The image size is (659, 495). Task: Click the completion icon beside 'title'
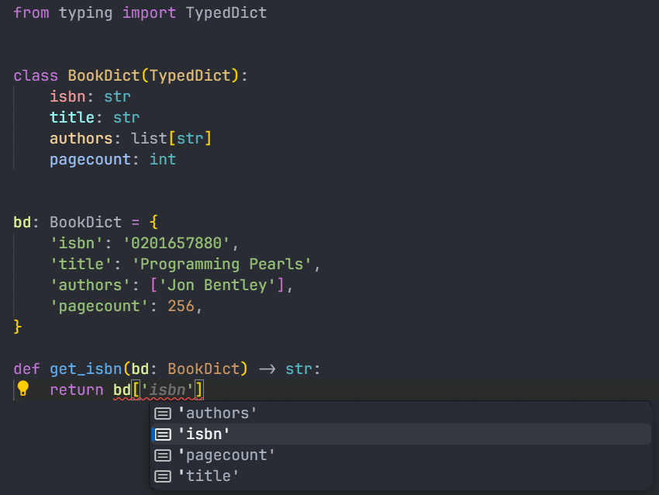pos(163,476)
